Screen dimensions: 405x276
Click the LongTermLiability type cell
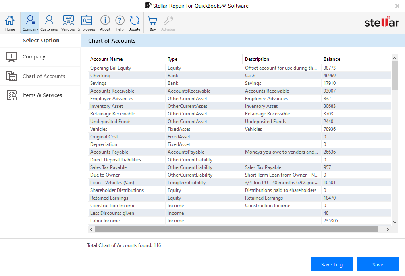tap(187, 183)
